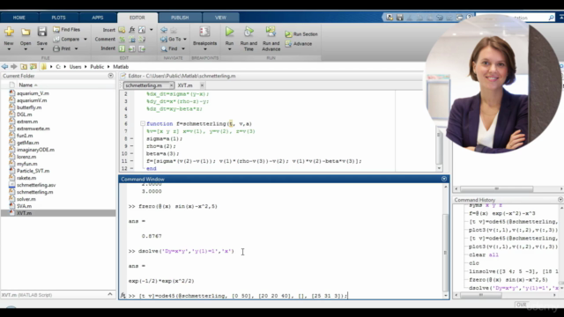564x317 pixels.
Task: Expand the Open button dropdown arrow
Action: tap(26, 49)
